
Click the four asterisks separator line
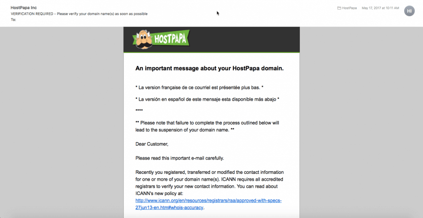click(x=139, y=111)
